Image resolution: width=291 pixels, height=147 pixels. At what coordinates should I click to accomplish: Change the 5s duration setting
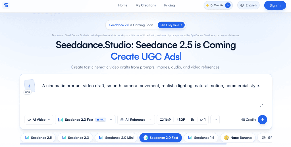coord(192,120)
